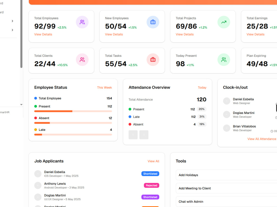Click Daniel Esbella's avatar in Clock-in/out
277x207 pixels.
point(227,101)
